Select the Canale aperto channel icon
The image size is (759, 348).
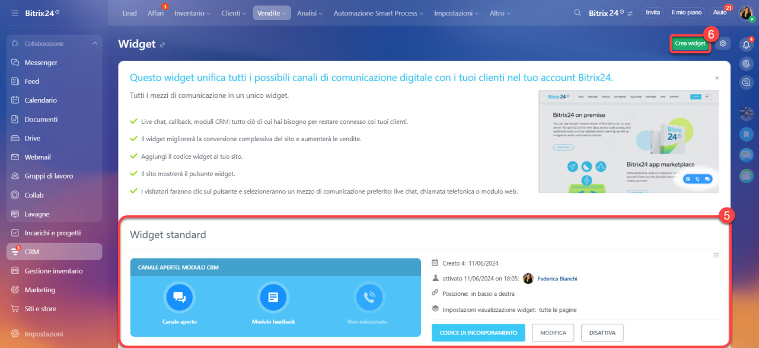pos(179,297)
